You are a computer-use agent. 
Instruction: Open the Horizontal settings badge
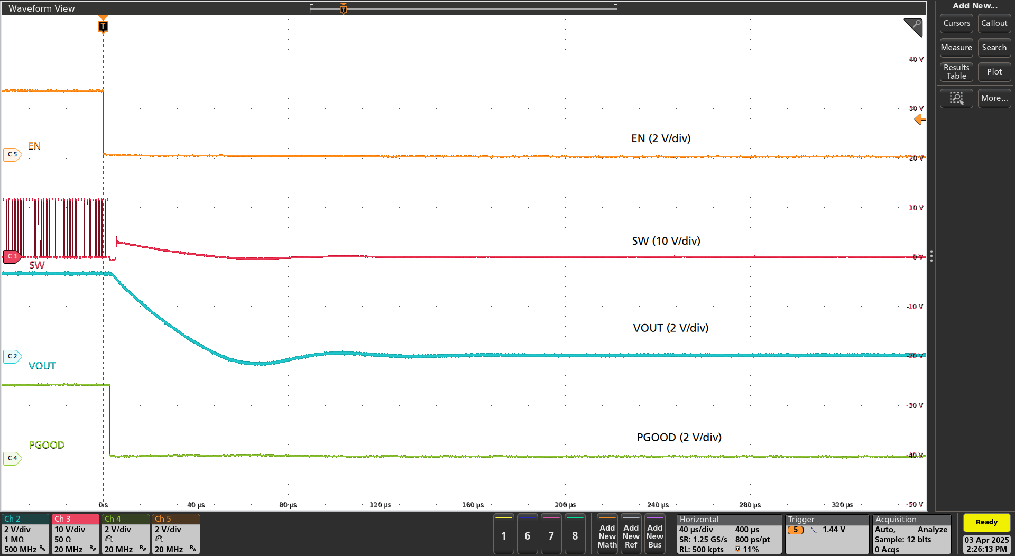728,534
